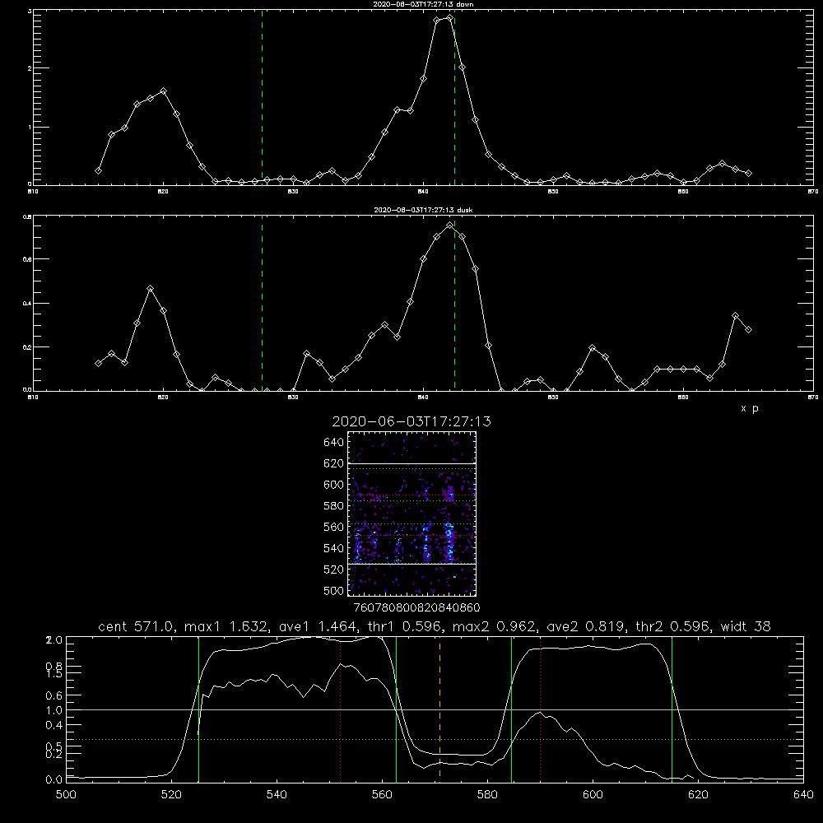Click the dusk plot title '2020-06-03T17:27:13 dusk'

pos(423,210)
